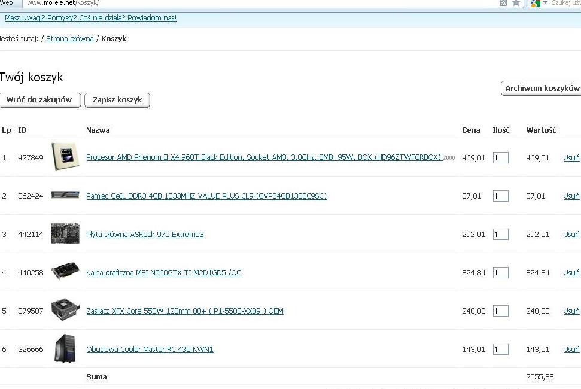The width and height of the screenshot is (581, 389).
Task: Bookmark page with the star icon
Action: (516, 3)
